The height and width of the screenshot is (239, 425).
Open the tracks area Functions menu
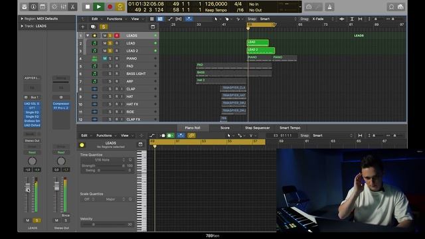click(114, 19)
